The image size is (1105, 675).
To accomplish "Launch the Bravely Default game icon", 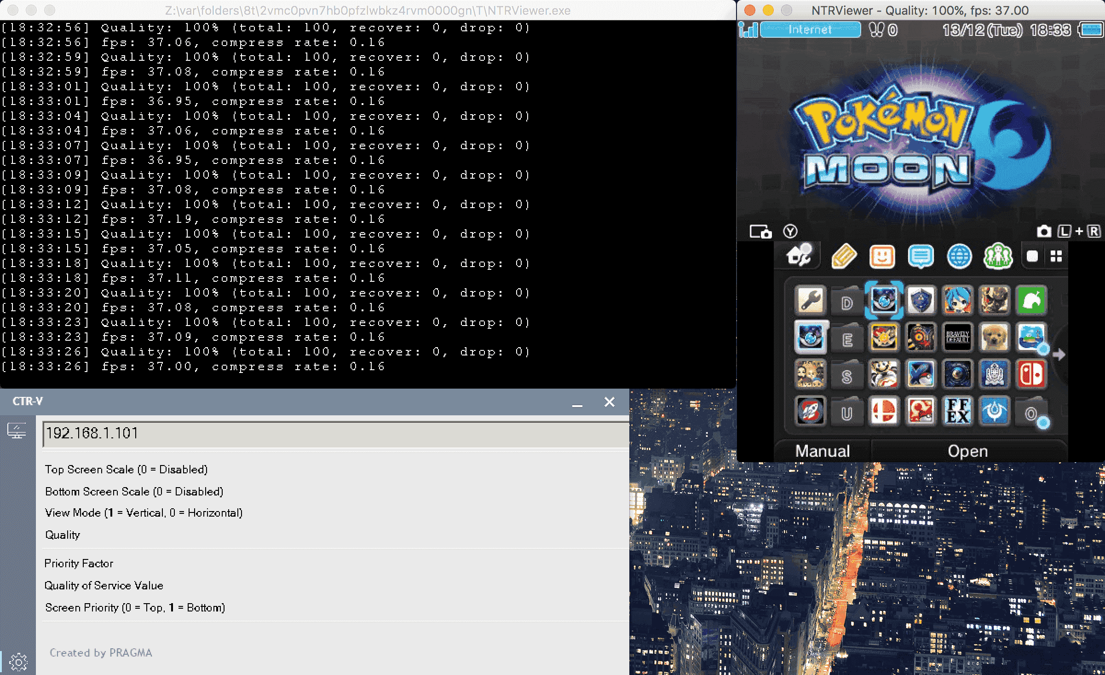I will [957, 337].
